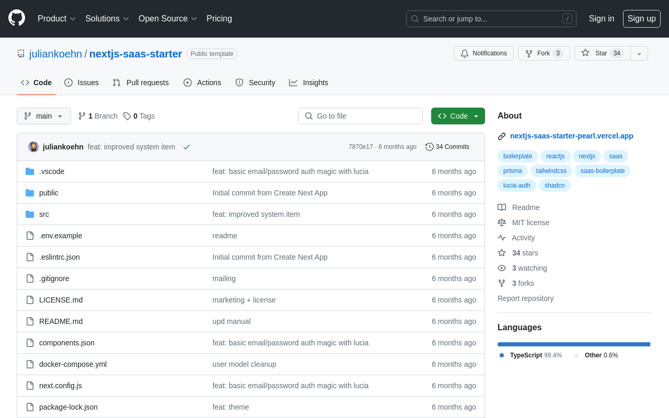Open the notifications bell

pos(464,53)
